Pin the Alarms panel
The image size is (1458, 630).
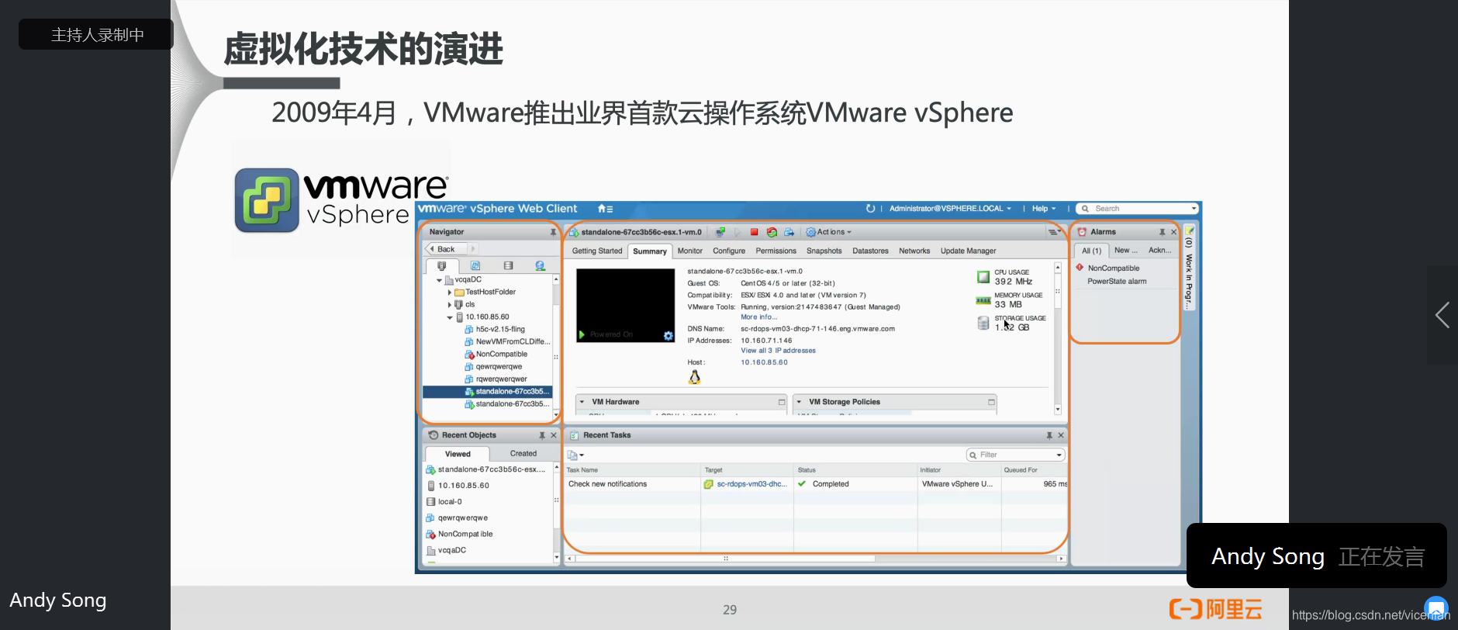1162,232
